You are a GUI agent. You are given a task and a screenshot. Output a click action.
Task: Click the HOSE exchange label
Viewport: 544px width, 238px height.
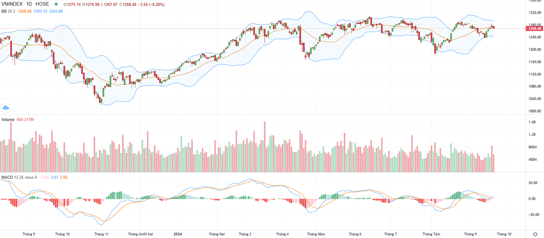[x=43, y=4]
